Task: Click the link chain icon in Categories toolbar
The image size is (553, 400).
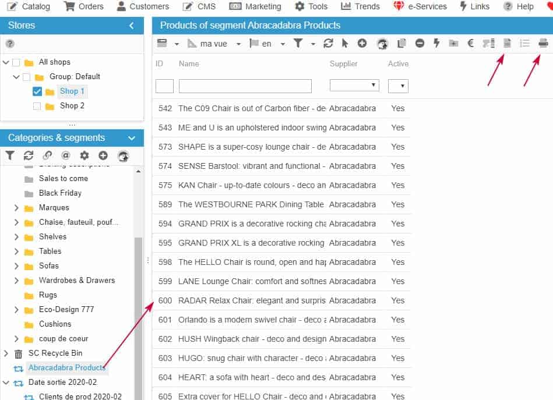Action: pyautogui.click(x=47, y=155)
